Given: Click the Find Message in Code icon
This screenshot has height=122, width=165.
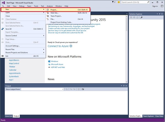Looking at the screenshot, I should click(67, 89).
